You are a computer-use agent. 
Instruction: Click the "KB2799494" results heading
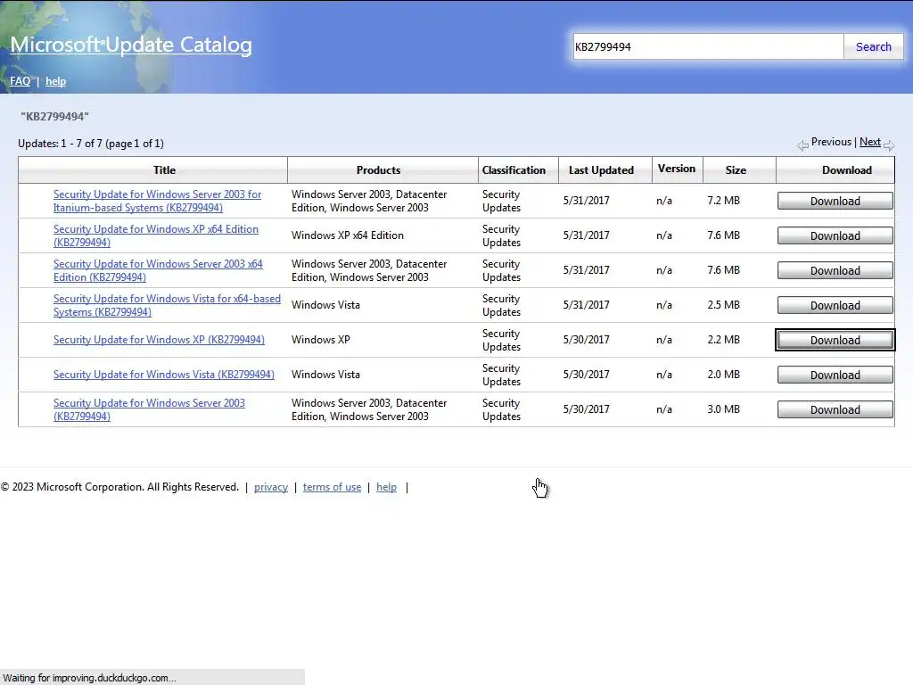54,117
